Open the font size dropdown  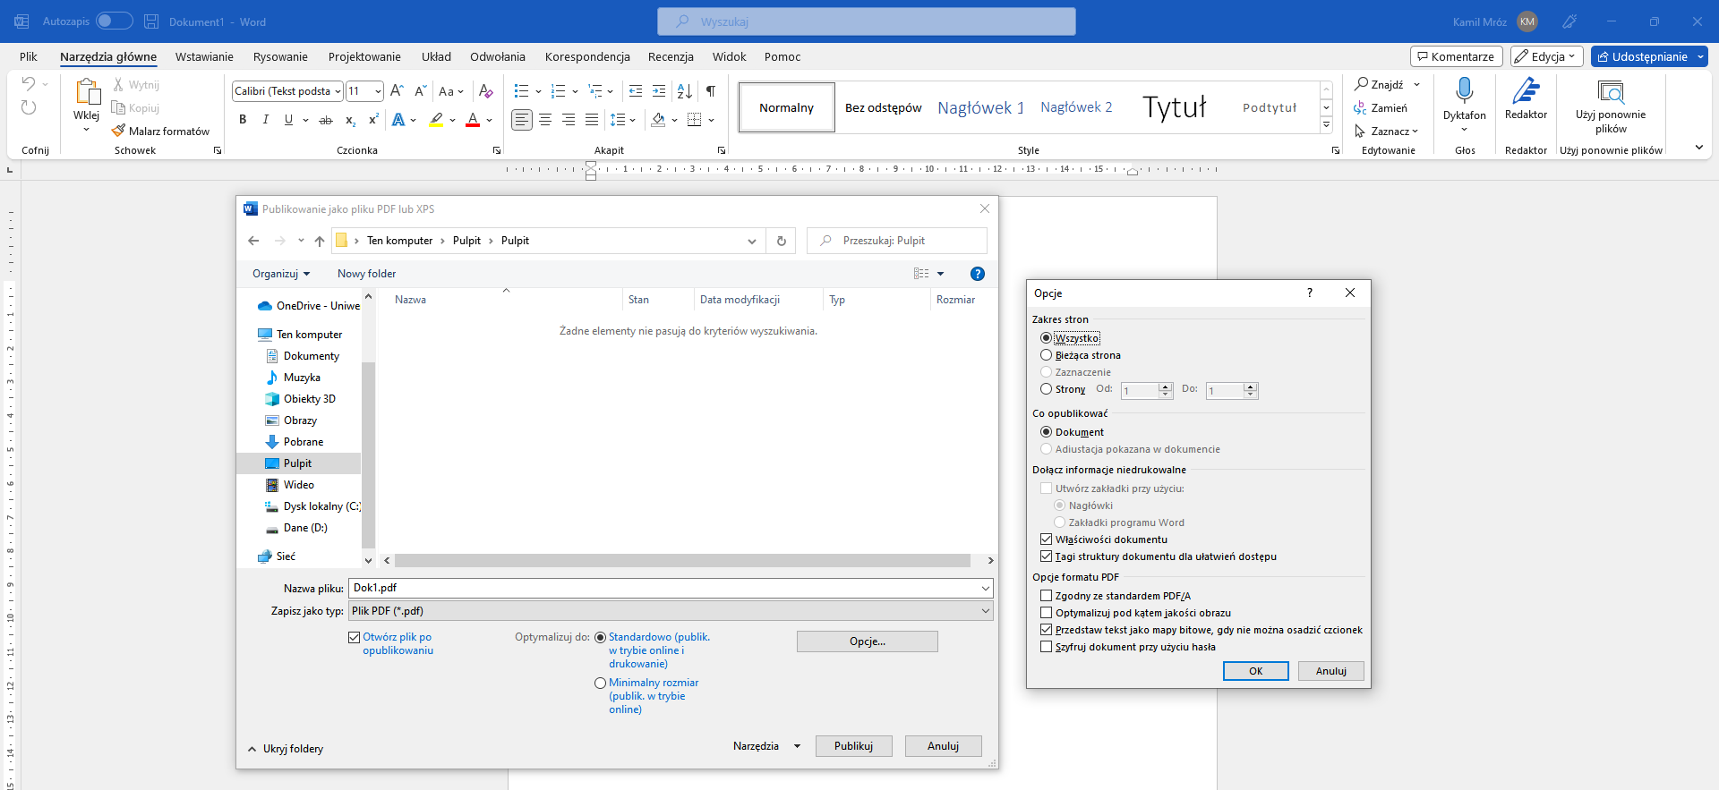[378, 91]
